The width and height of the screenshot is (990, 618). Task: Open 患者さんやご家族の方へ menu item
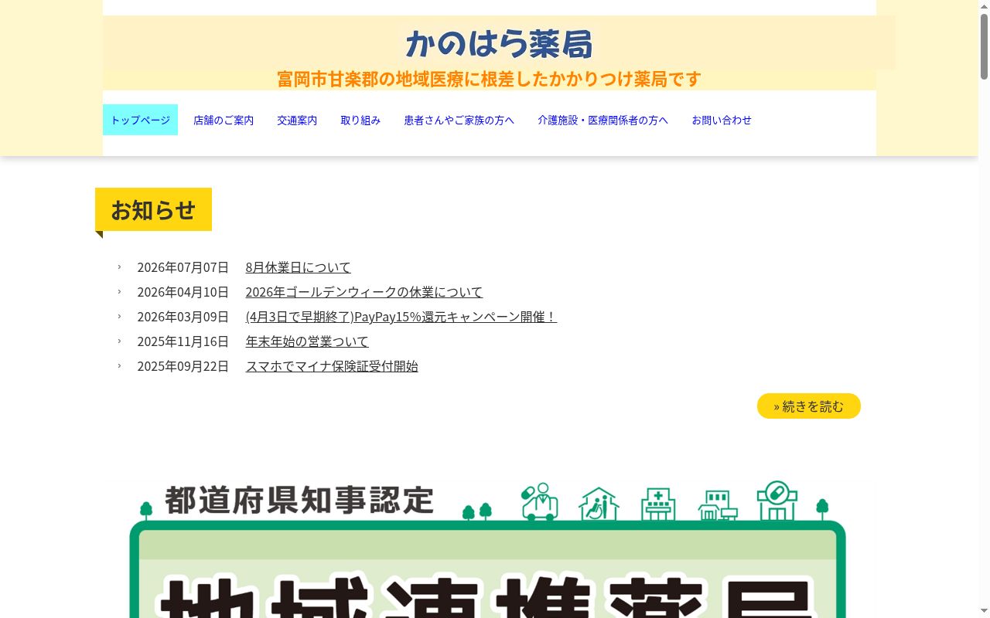459,120
